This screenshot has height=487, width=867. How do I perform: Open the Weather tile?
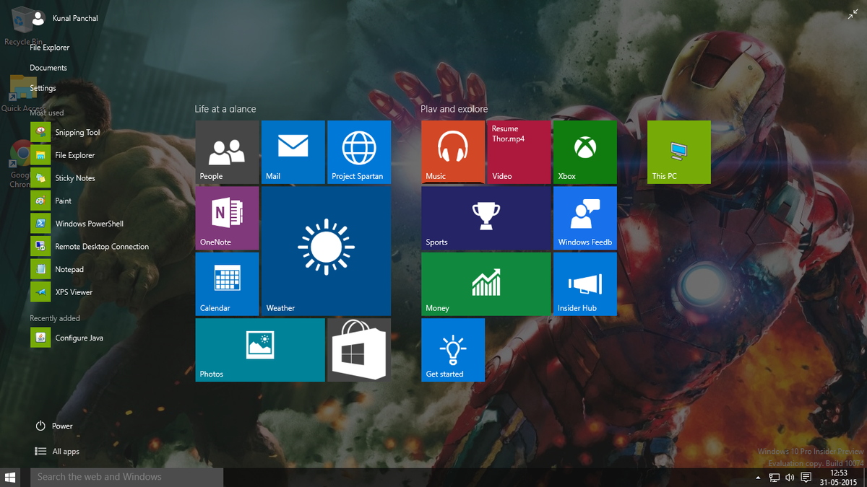click(326, 251)
